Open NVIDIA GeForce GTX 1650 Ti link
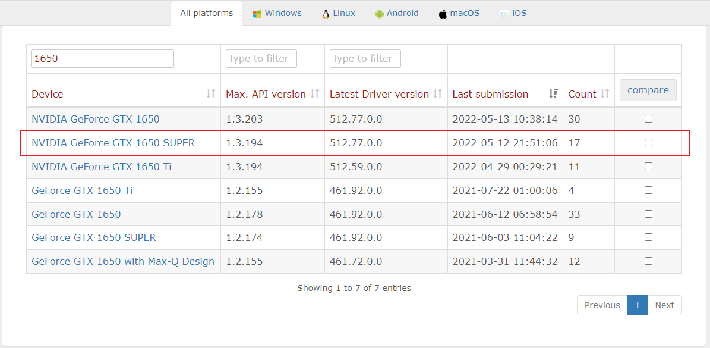Image resolution: width=710 pixels, height=348 pixels. pyautogui.click(x=102, y=167)
